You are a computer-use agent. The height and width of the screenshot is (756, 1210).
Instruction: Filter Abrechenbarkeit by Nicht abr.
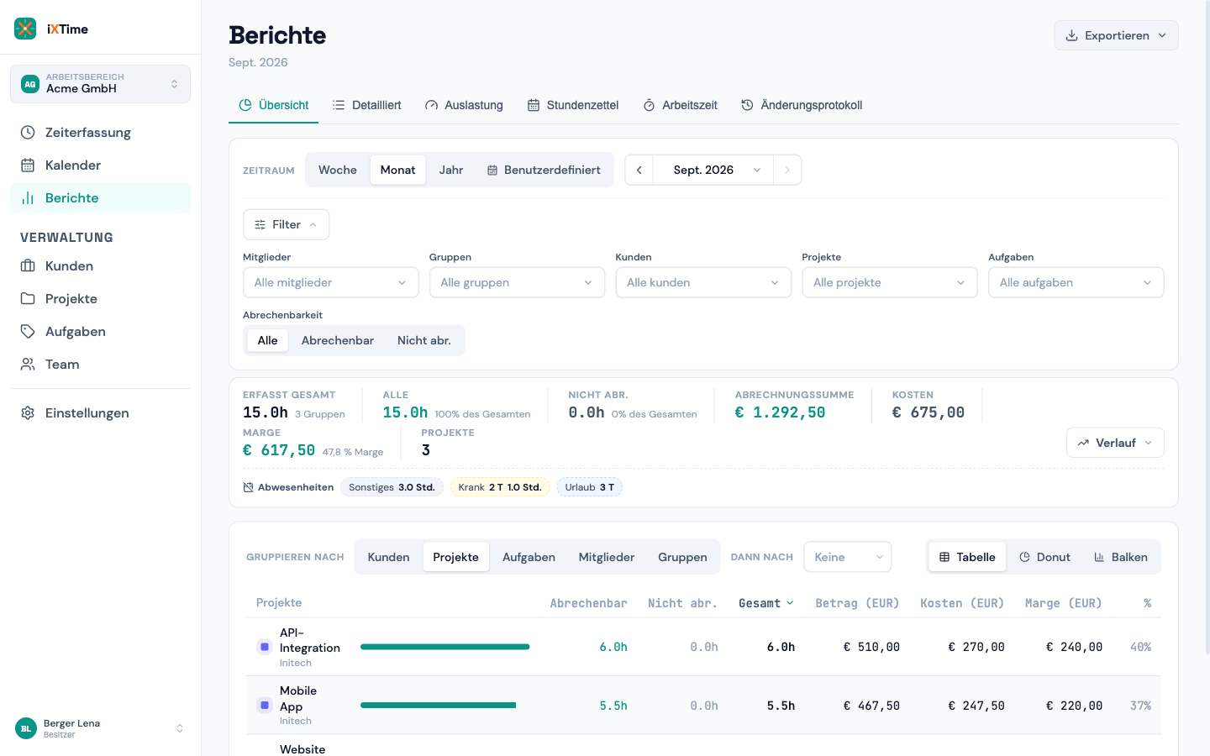pyautogui.click(x=424, y=340)
